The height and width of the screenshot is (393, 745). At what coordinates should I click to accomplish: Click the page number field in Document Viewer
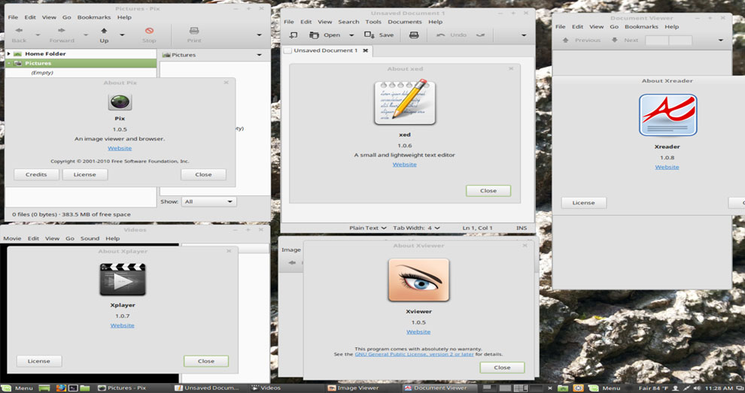pyautogui.click(x=657, y=41)
